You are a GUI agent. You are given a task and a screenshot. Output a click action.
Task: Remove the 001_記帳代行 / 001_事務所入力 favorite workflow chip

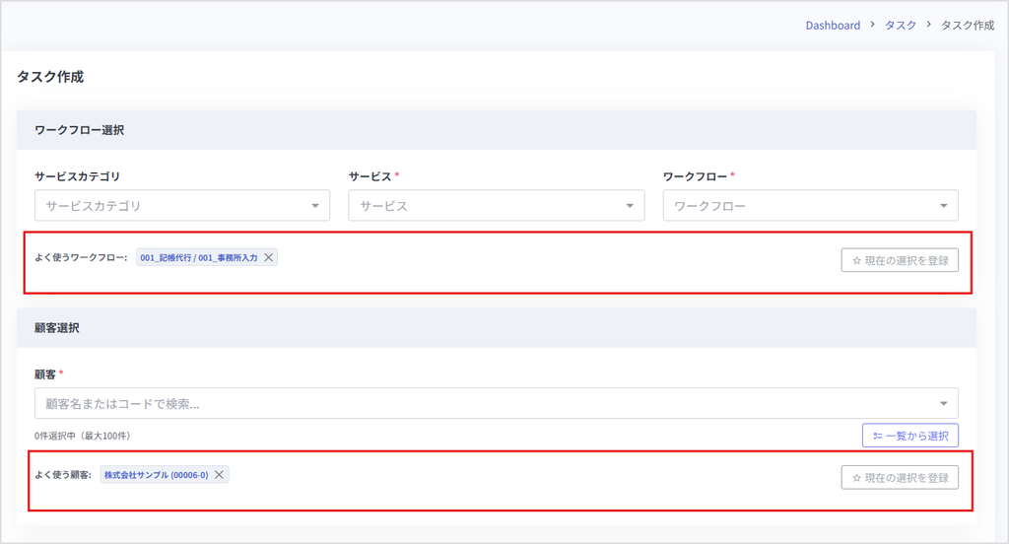pos(268,257)
